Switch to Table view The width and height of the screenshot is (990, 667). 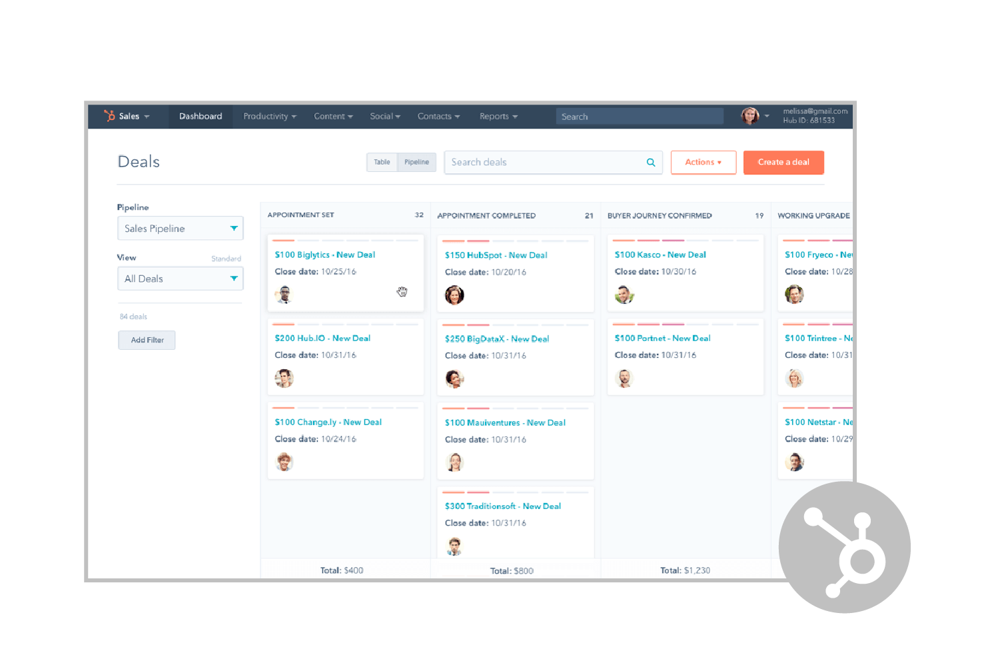pyautogui.click(x=382, y=163)
